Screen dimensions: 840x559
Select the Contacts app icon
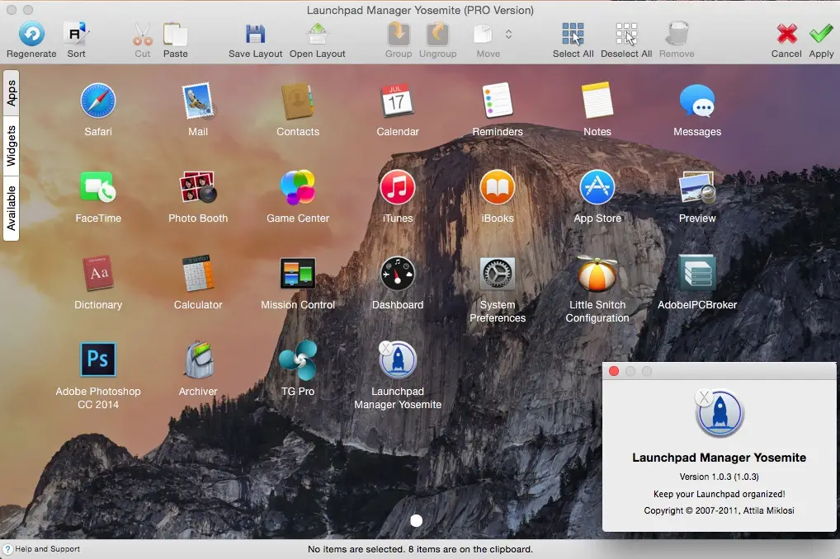[x=297, y=101]
